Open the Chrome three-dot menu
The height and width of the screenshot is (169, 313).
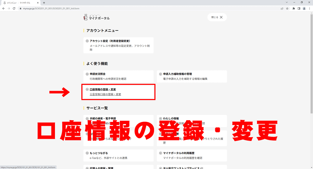[310, 9]
